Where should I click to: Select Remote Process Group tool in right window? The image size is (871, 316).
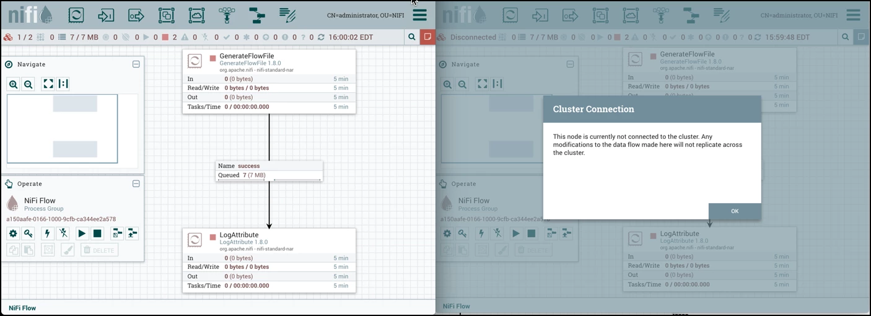tap(631, 14)
